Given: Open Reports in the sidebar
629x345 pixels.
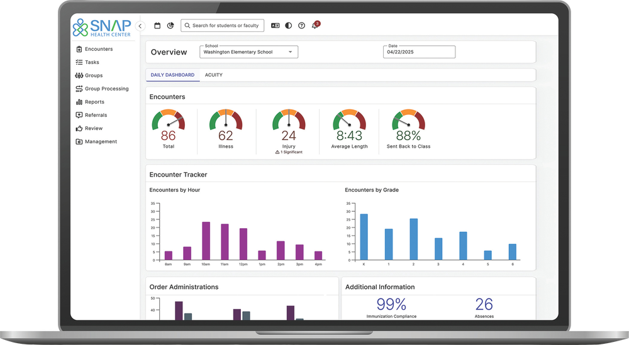Looking at the screenshot, I should [x=90, y=102].
